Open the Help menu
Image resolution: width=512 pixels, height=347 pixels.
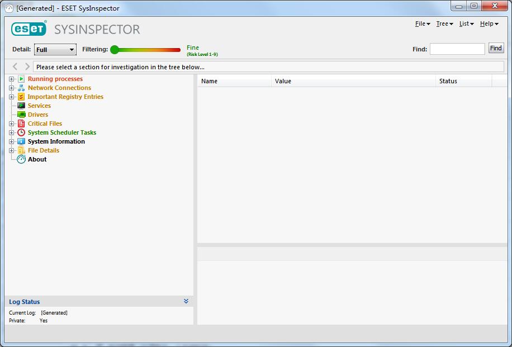[489, 23]
